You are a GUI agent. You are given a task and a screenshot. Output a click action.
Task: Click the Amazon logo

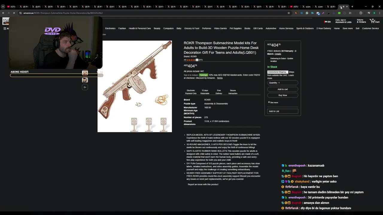(6, 21)
